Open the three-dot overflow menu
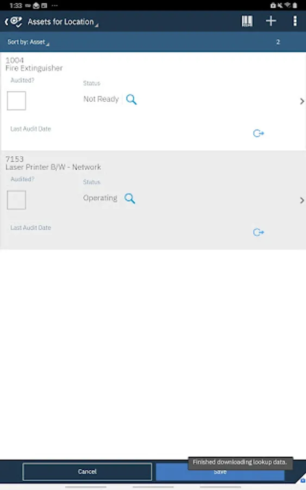The height and width of the screenshot is (490, 306). click(x=295, y=21)
